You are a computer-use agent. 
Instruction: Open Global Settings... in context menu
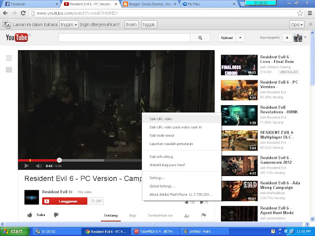click(x=182, y=186)
